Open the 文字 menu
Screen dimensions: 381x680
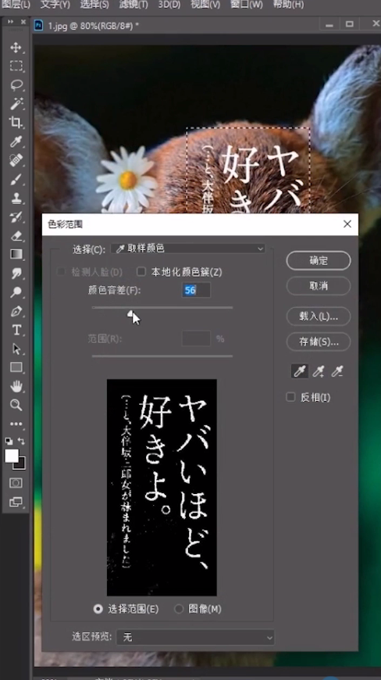55,5
